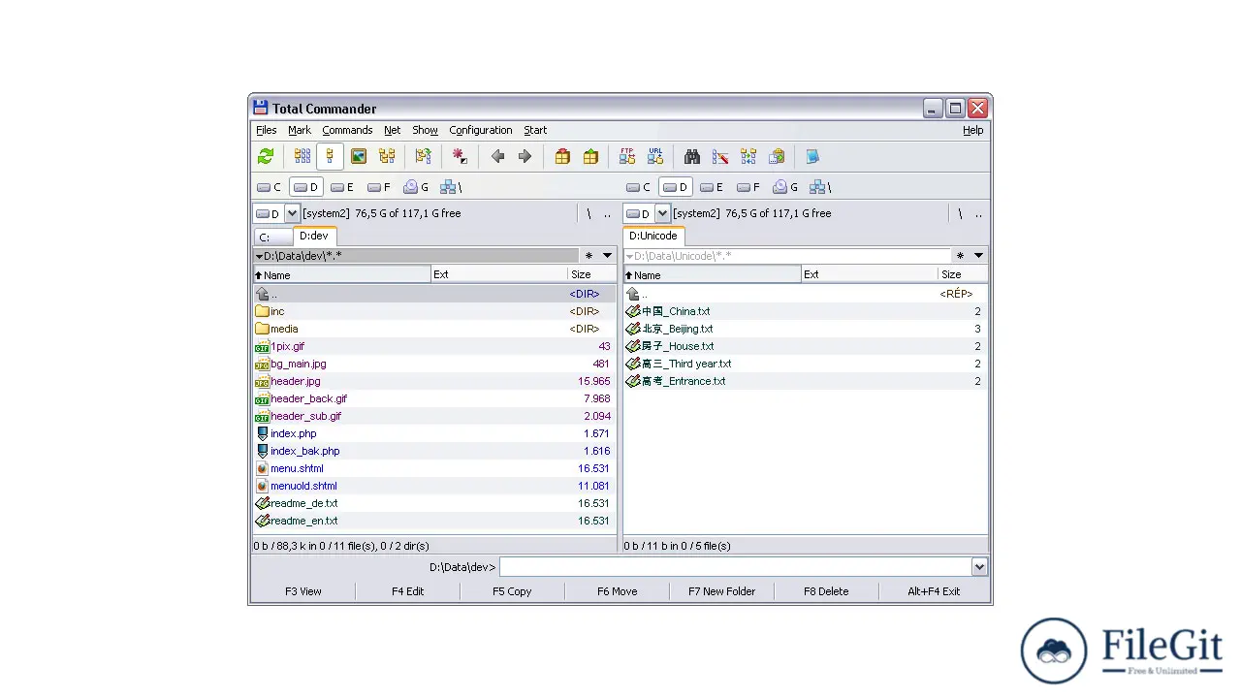Image resolution: width=1241 pixels, height=698 pixels.
Task: Go to root directory in left panel
Action: [x=589, y=213]
